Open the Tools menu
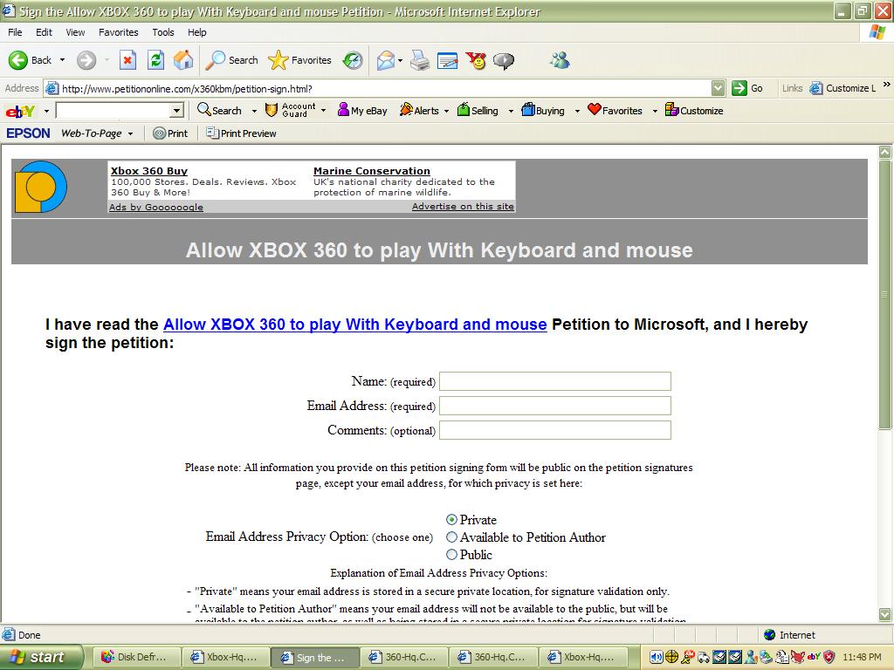Screen dimensions: 894x670 point(163,32)
